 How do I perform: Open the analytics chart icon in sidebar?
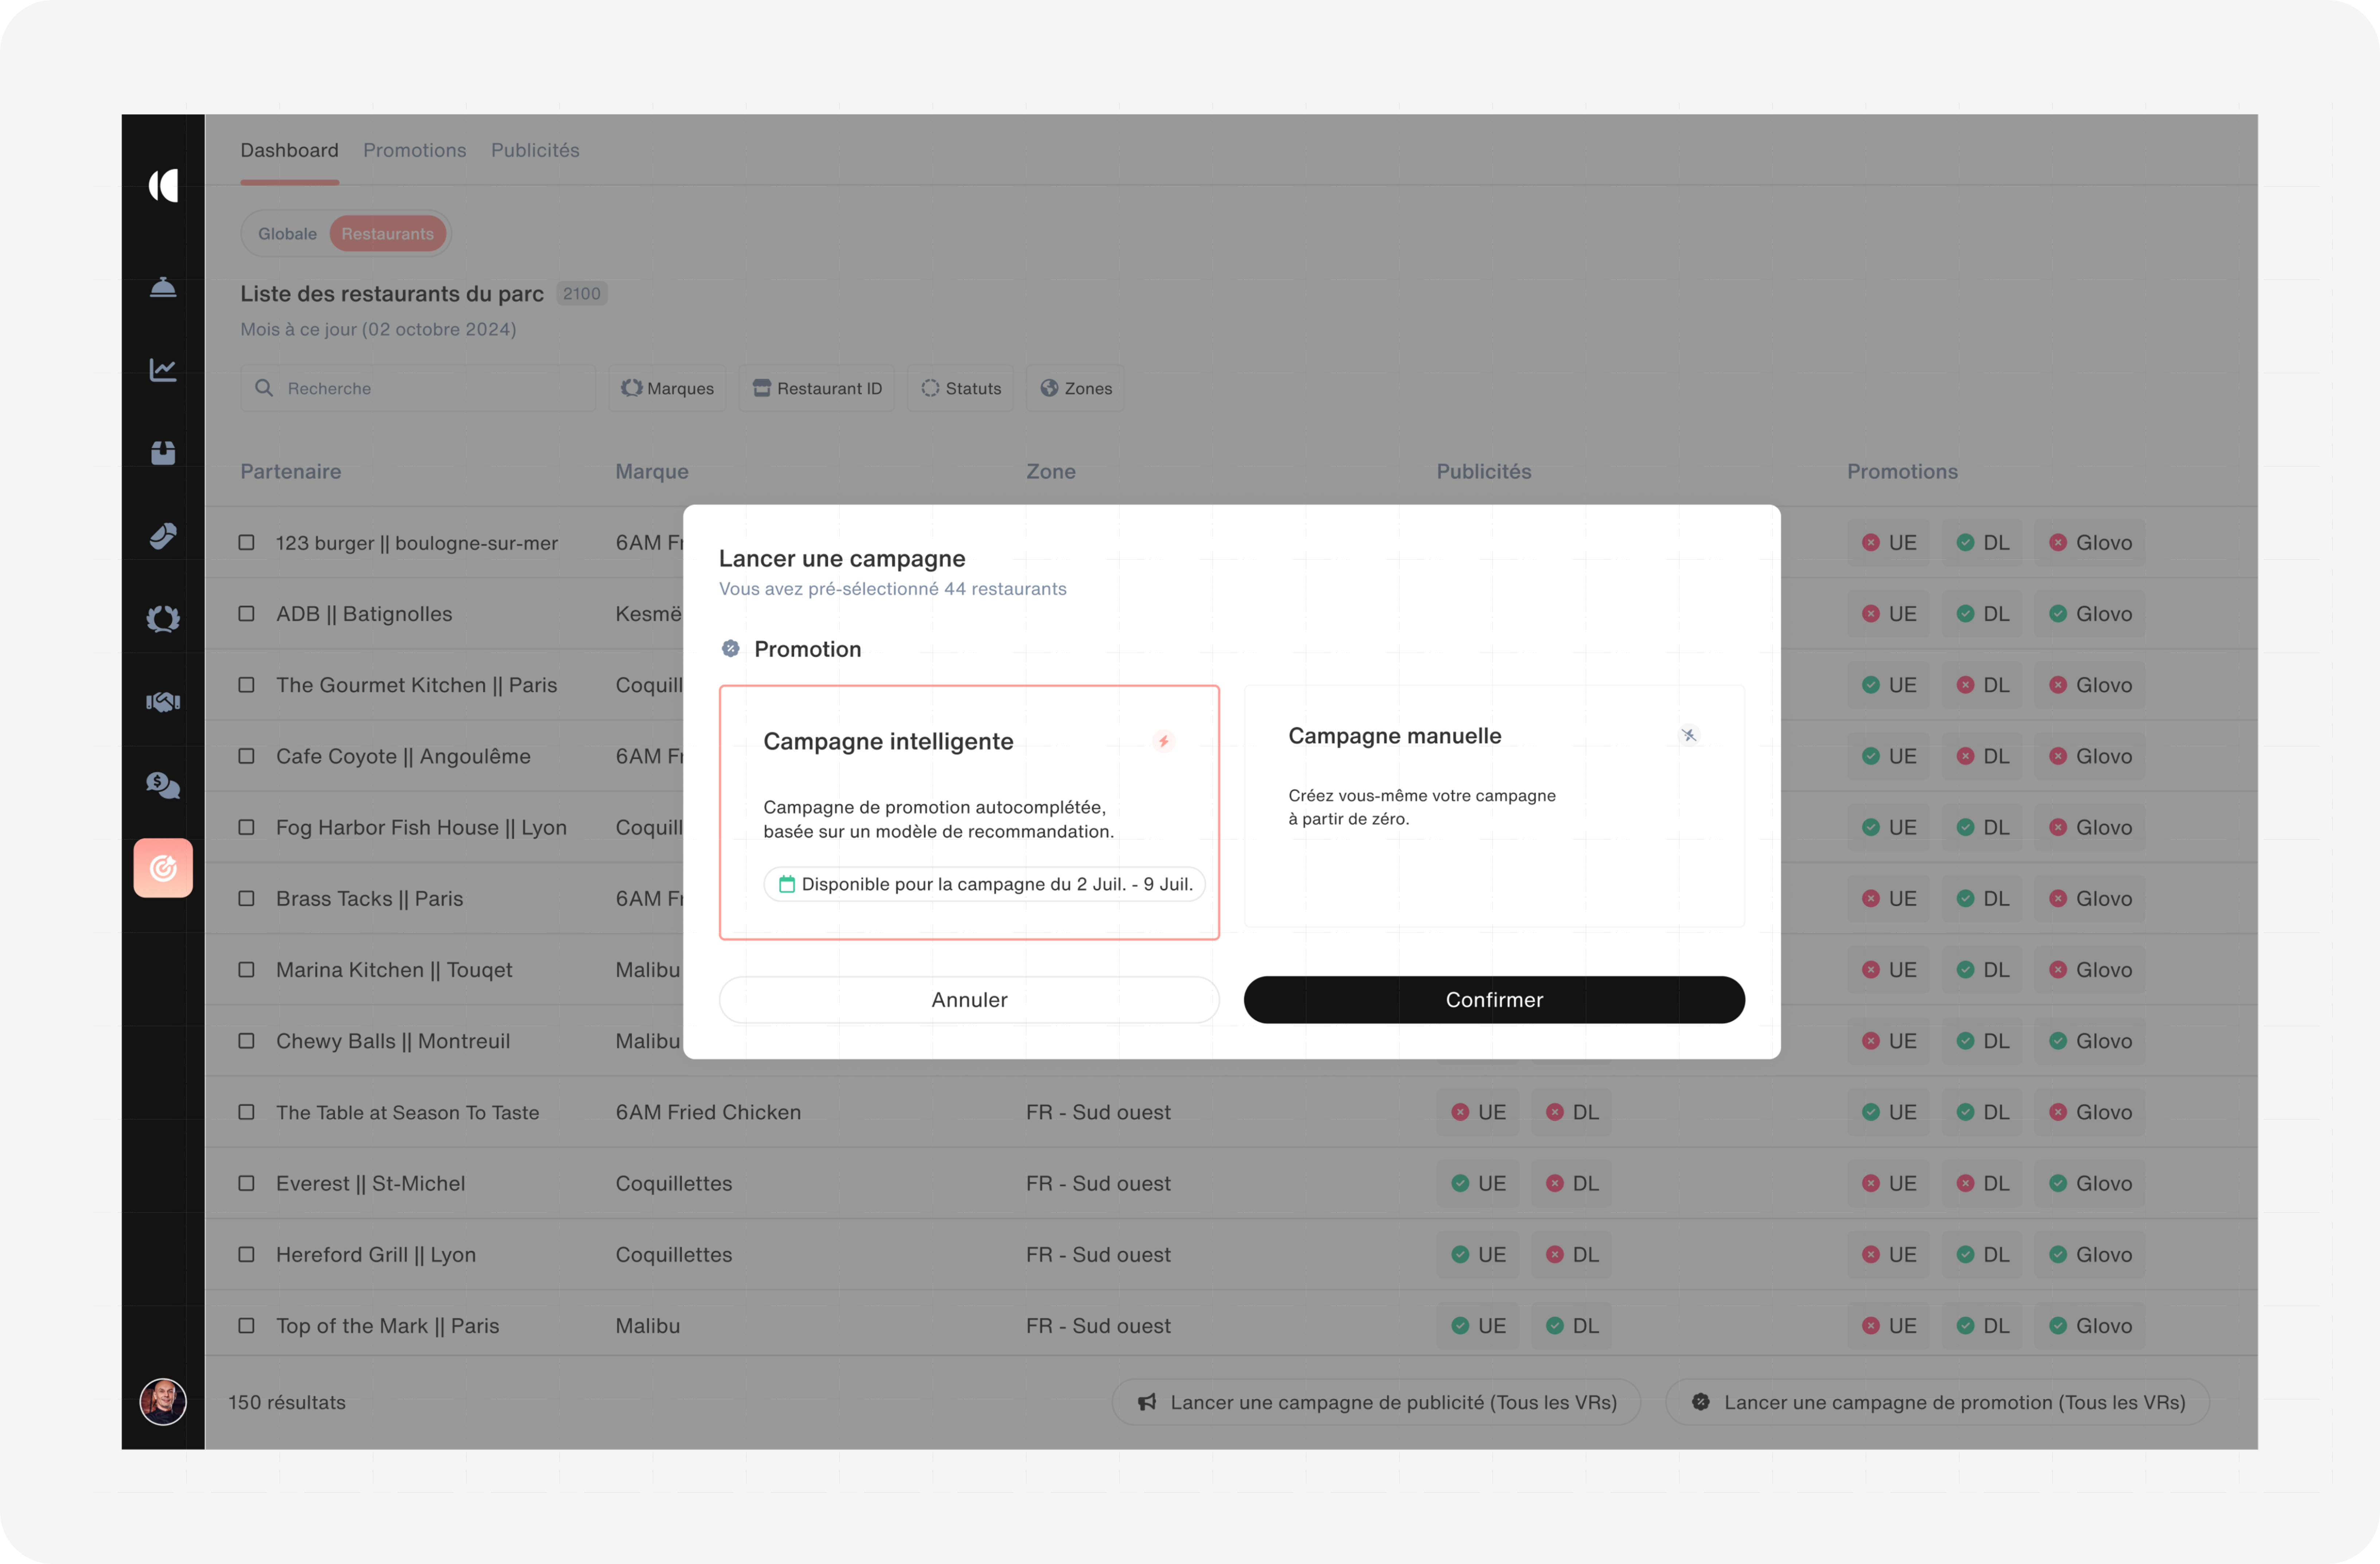[x=163, y=370]
